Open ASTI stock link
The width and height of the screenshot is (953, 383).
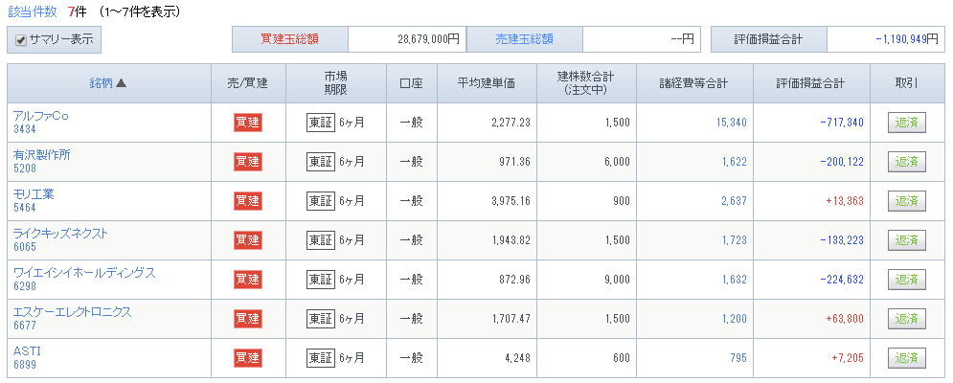pos(28,351)
